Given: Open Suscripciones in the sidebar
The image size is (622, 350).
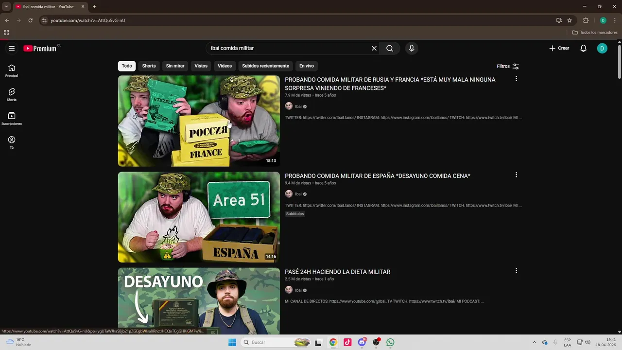Looking at the screenshot, I should click(x=12, y=119).
